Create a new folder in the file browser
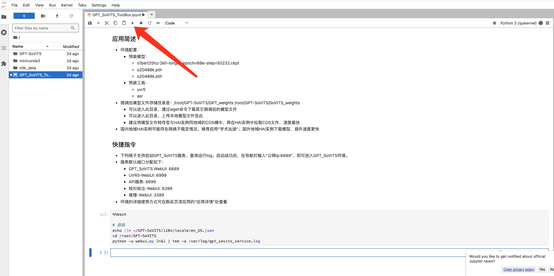 tap(43, 16)
